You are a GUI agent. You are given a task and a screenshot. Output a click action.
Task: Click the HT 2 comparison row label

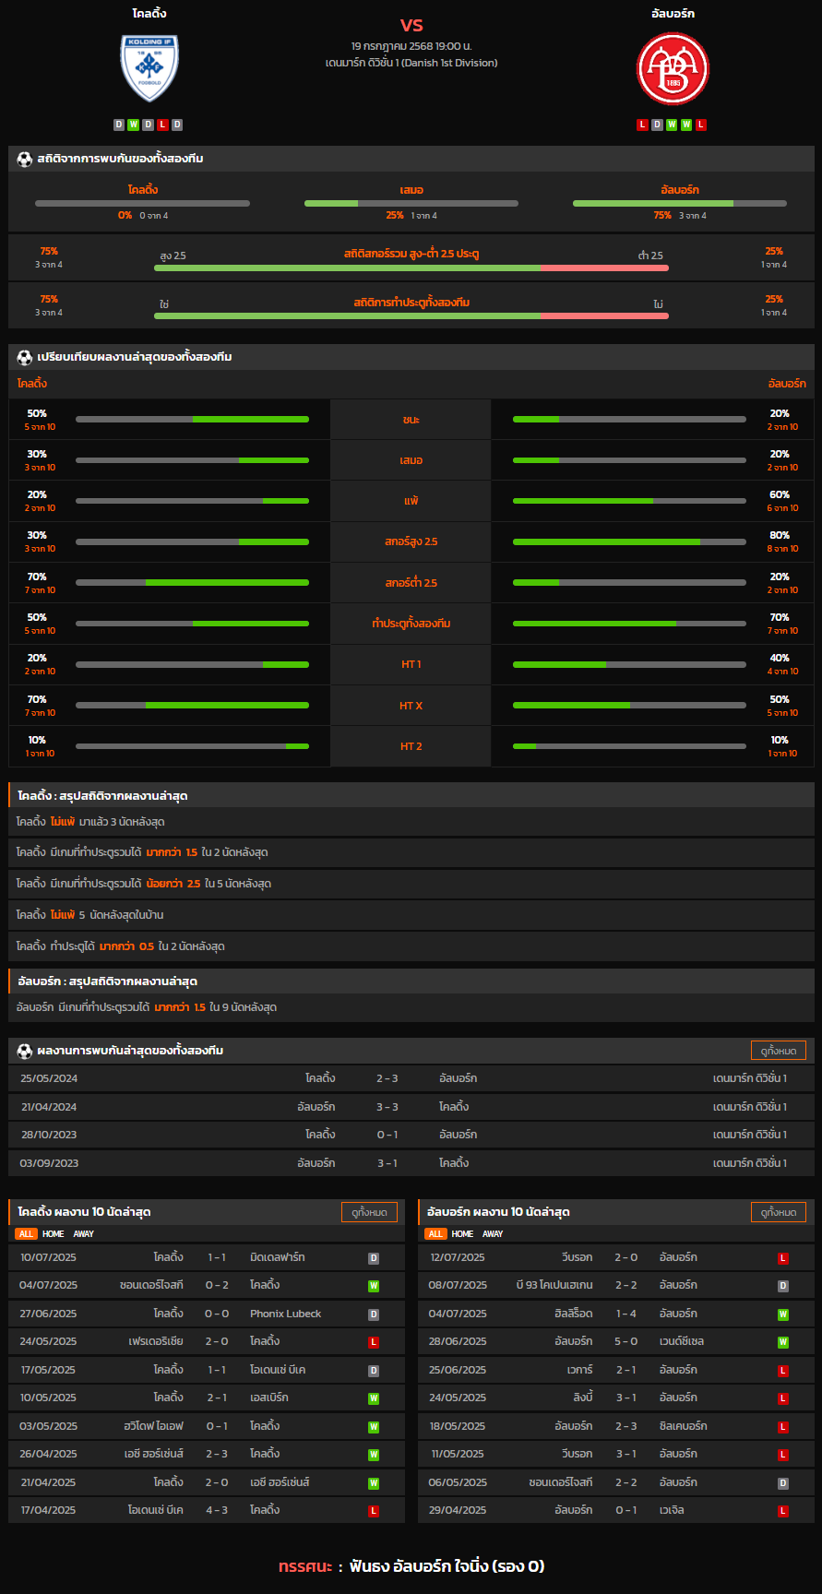coord(411,746)
